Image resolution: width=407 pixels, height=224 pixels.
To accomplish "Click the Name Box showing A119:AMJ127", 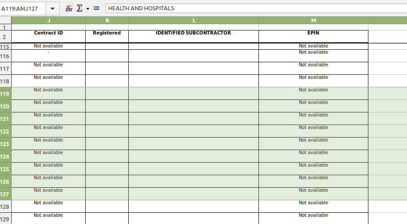I will [22, 9].
